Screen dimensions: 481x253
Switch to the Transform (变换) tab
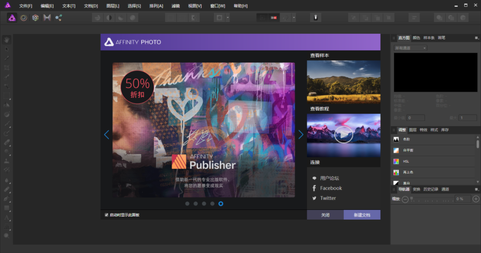[416, 189]
